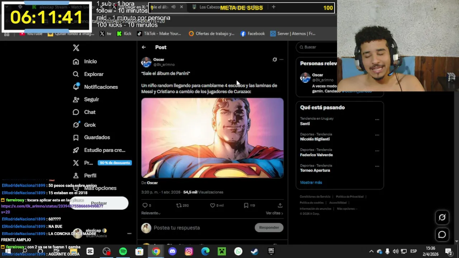The height and width of the screenshot is (258, 459).
Task: Open Server Aternos bookmark
Action: [293, 34]
